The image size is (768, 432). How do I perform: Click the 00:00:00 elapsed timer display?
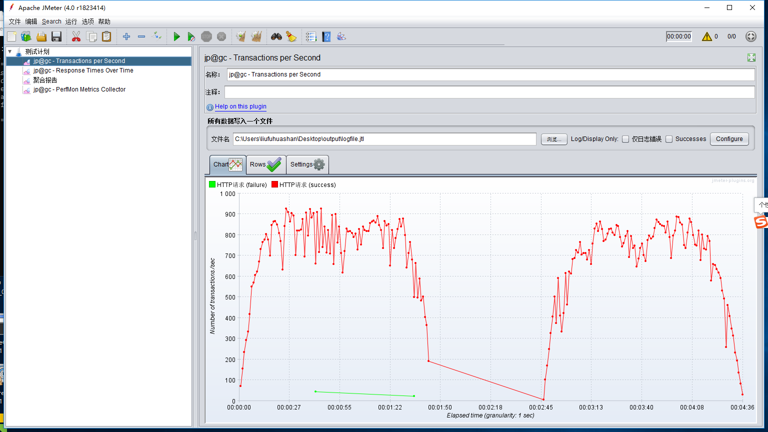679,36
